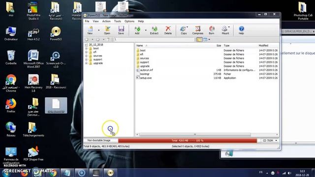Click the path address field
Image resolution: width=315 pixels, height=177 pixels.
pyautogui.click(x=154, y=39)
